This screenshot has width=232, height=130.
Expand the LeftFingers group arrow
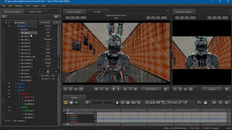(9, 110)
